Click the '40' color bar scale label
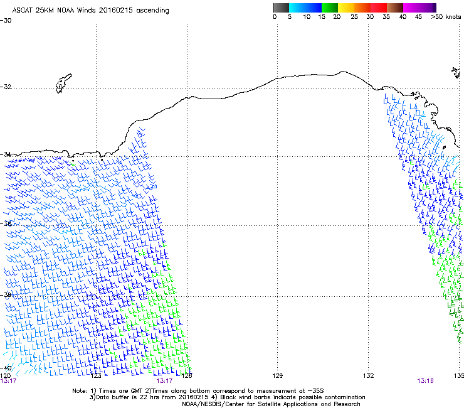The width and height of the screenshot is (464, 408). [403, 17]
